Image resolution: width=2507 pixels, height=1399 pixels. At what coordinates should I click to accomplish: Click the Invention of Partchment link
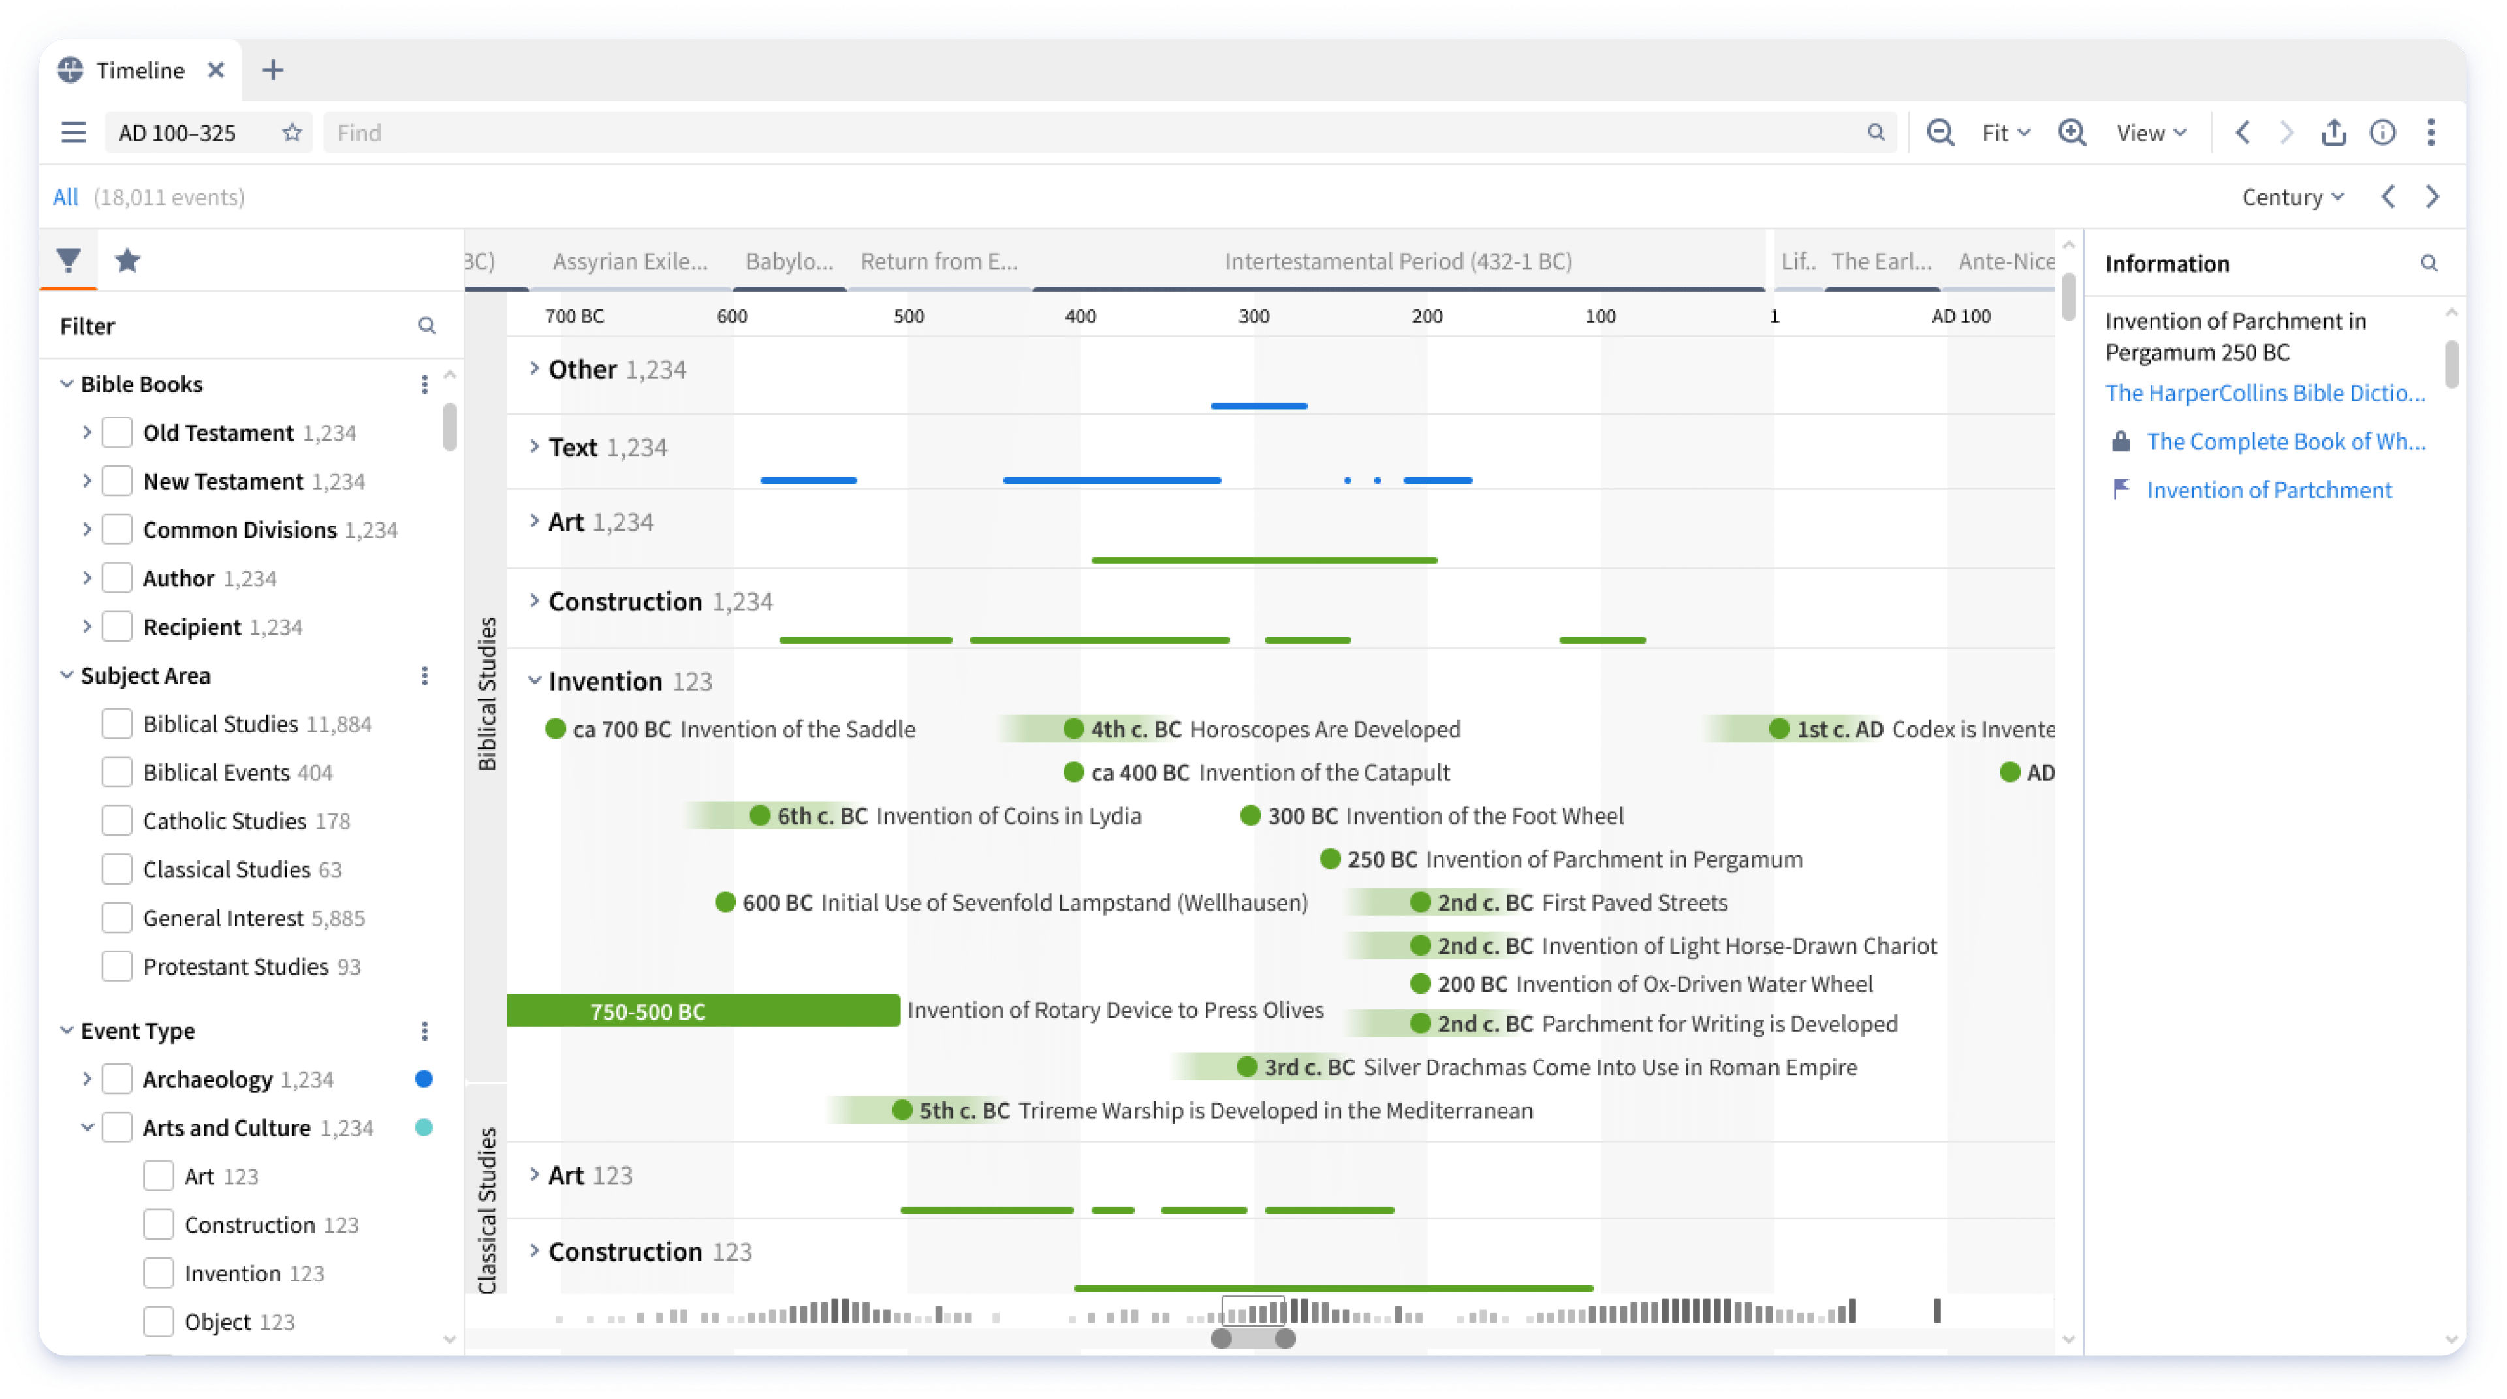point(2269,490)
